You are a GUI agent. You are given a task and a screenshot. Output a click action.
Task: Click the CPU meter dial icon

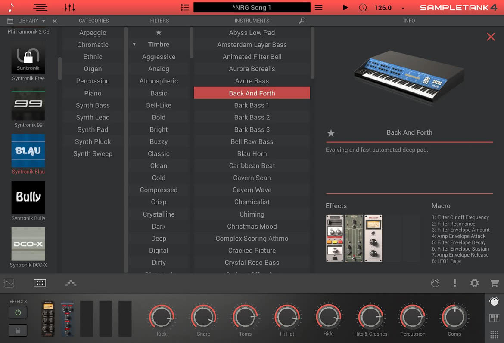tap(435, 283)
